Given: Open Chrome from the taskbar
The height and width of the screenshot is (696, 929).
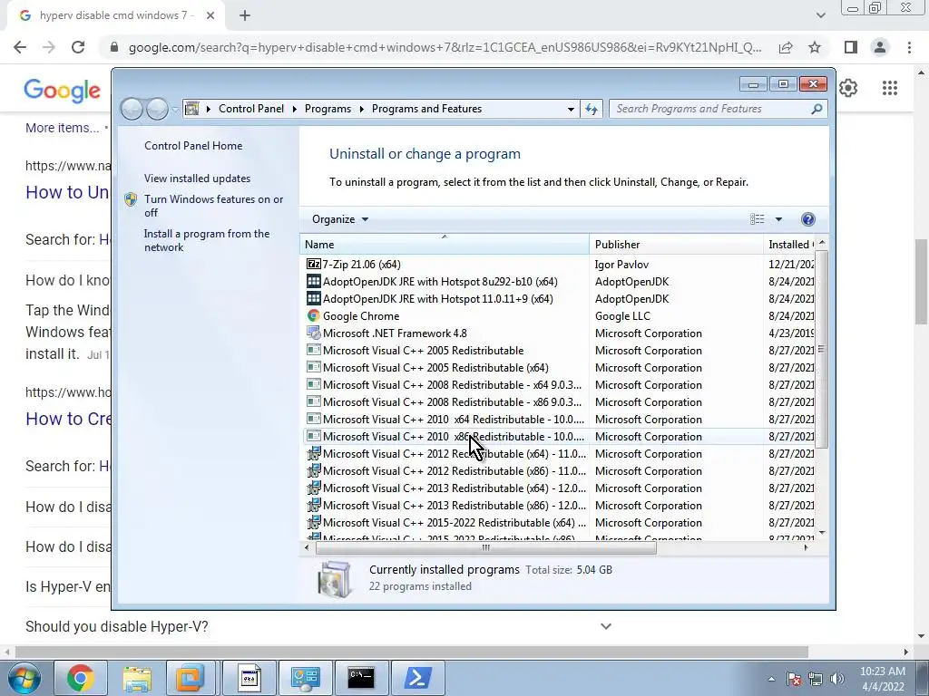Looking at the screenshot, I should tap(80, 678).
